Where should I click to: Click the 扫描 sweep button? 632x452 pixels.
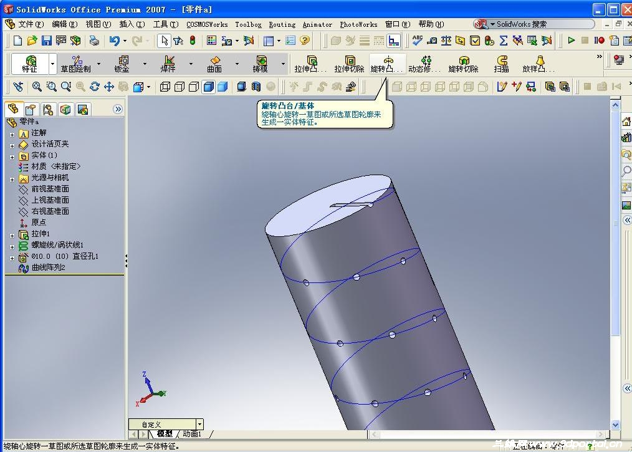click(501, 64)
